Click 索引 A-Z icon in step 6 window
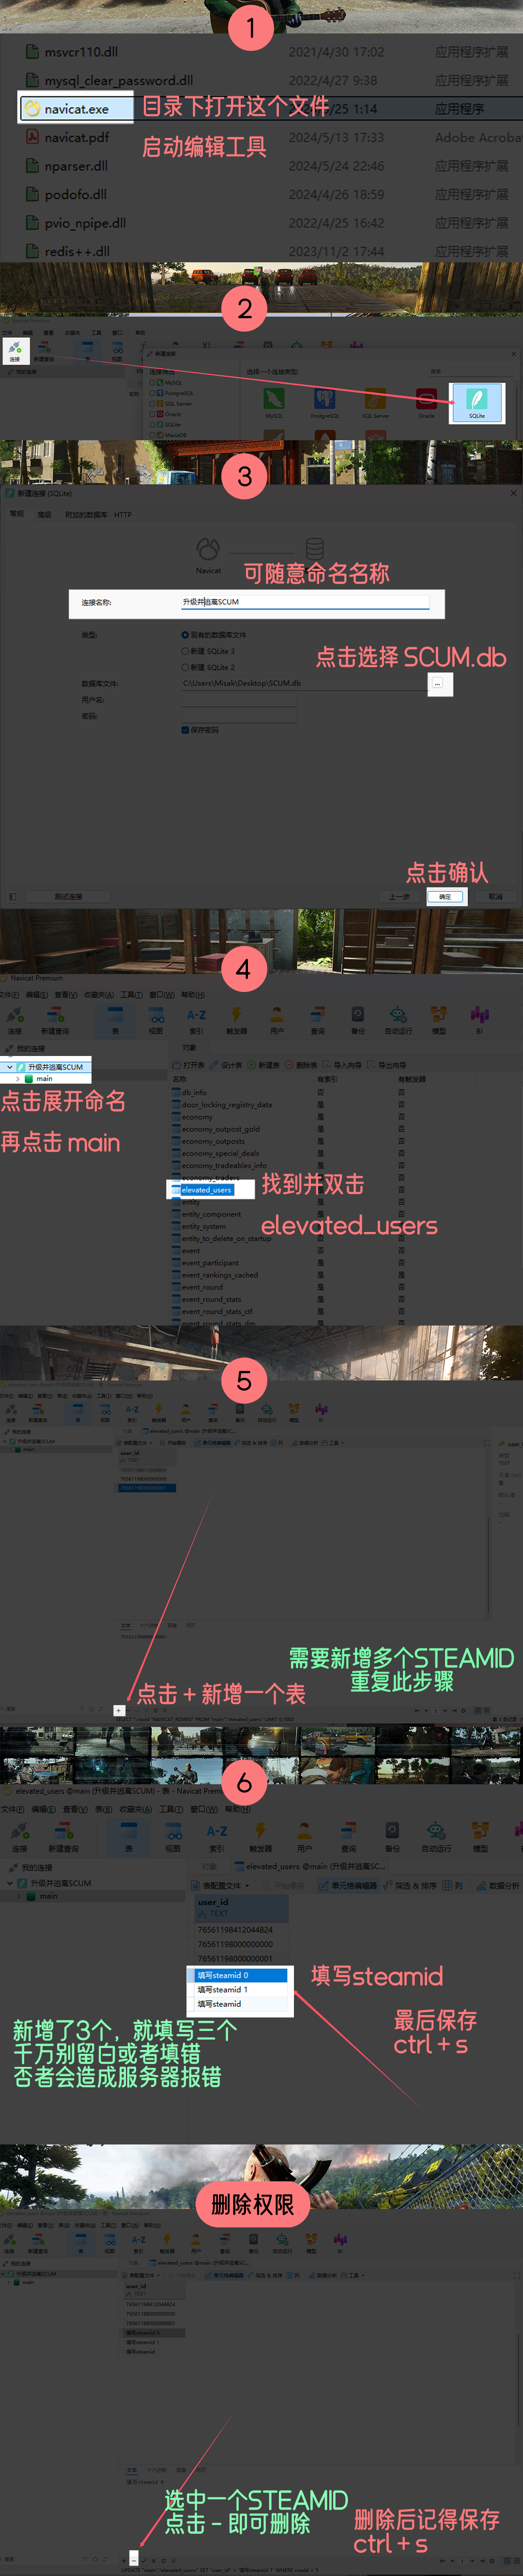The width and height of the screenshot is (523, 2576). pyautogui.click(x=216, y=1838)
